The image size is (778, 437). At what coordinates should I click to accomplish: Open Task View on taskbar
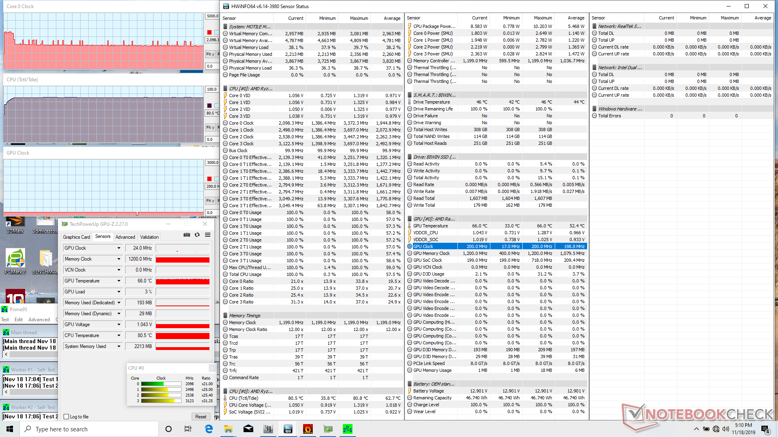[188, 429]
